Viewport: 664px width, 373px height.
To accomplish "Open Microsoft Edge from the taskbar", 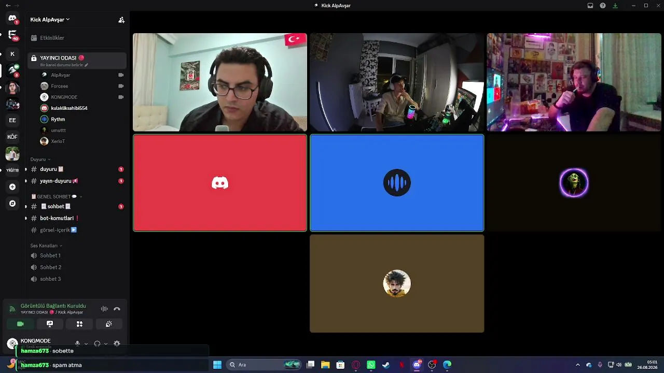I will point(447,365).
